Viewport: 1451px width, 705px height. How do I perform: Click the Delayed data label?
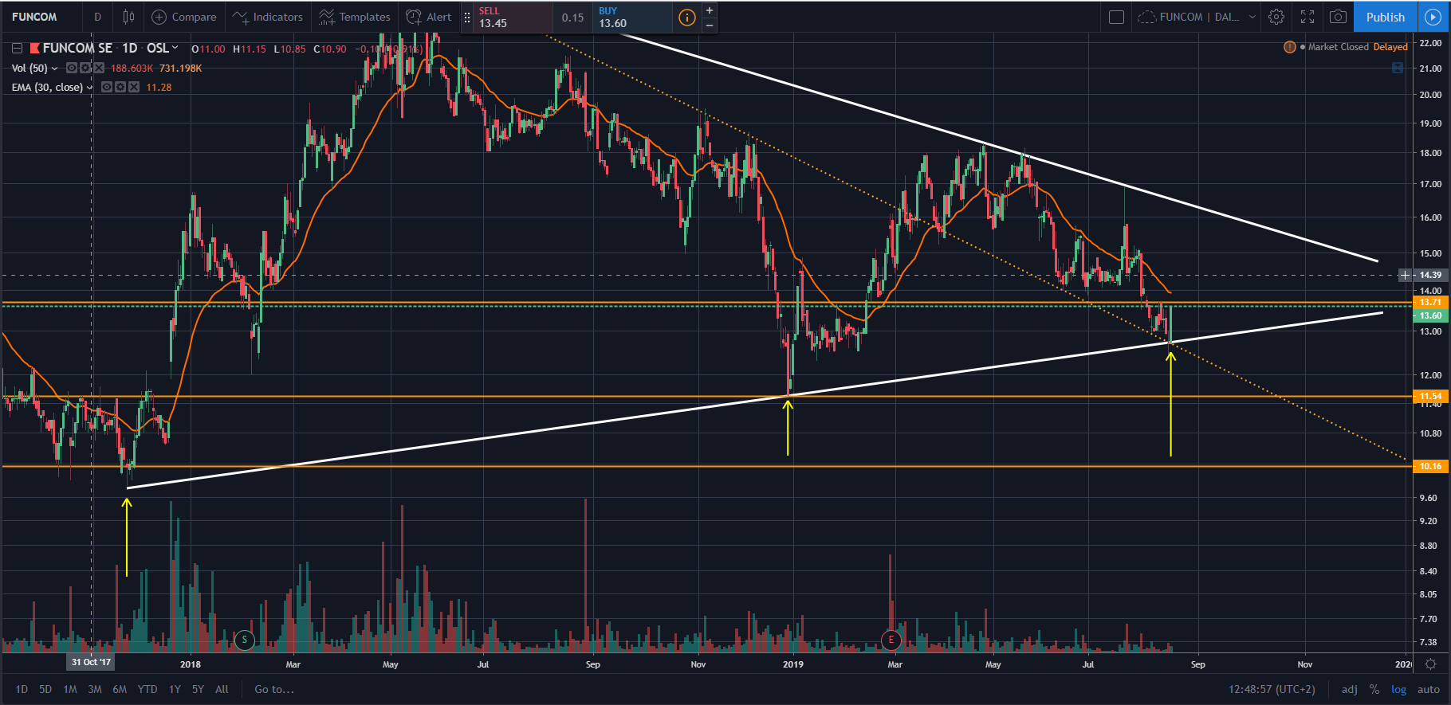click(1390, 47)
